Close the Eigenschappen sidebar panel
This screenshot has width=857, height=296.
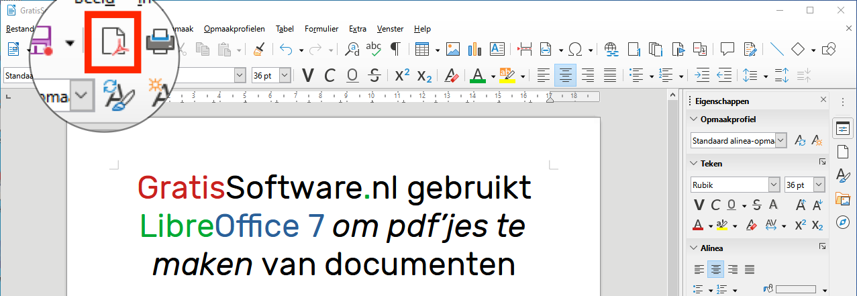[823, 101]
